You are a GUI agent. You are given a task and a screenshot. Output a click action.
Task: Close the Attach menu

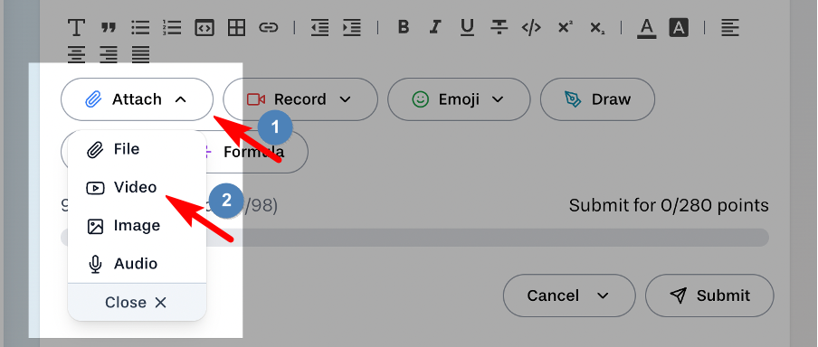tap(138, 302)
